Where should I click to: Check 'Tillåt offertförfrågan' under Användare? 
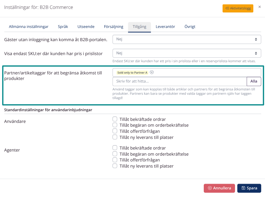tap(115, 131)
